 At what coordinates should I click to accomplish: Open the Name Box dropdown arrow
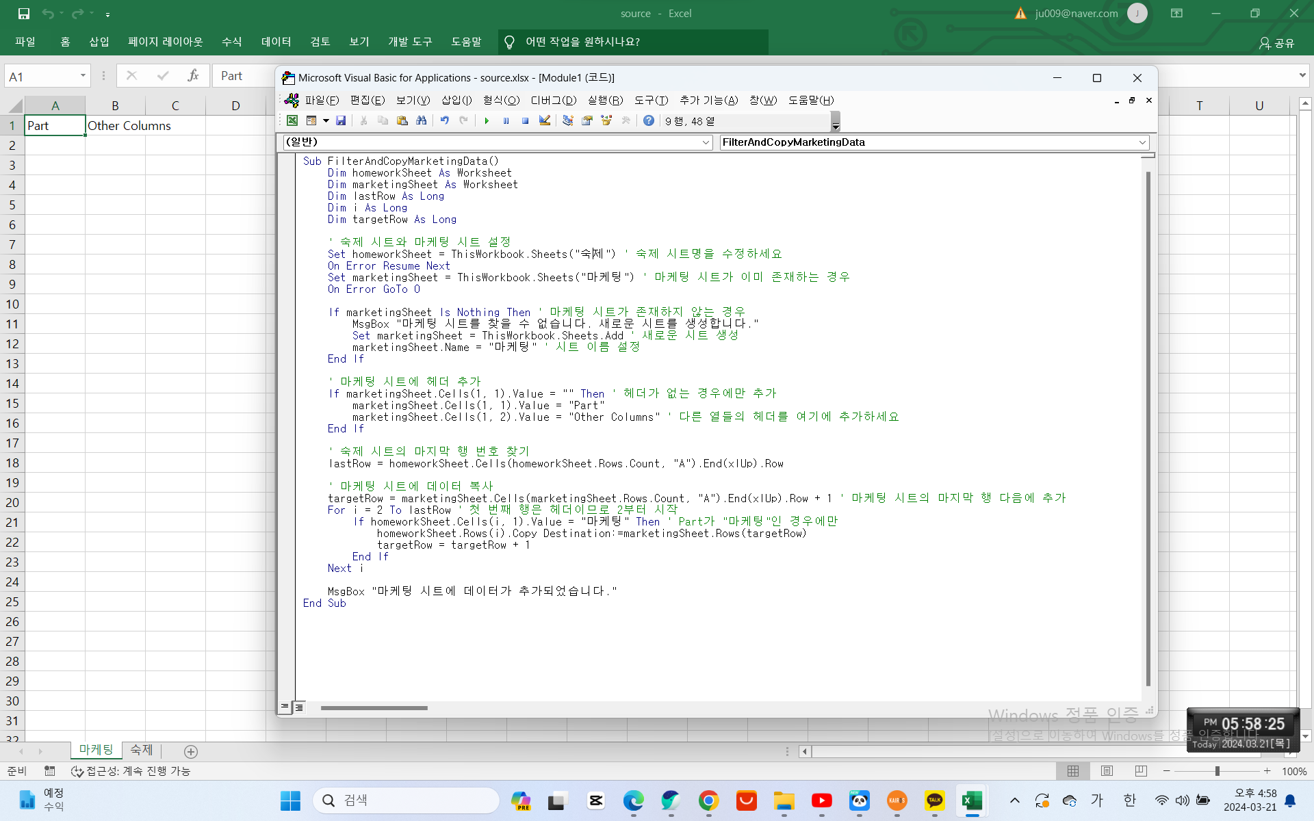point(83,76)
